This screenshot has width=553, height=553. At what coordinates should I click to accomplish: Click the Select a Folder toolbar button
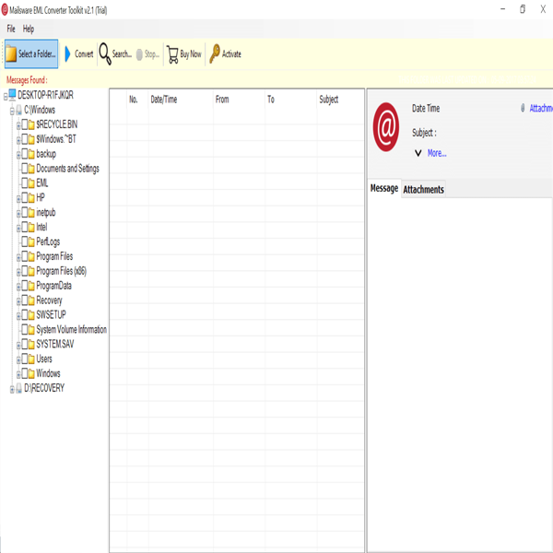click(x=31, y=54)
